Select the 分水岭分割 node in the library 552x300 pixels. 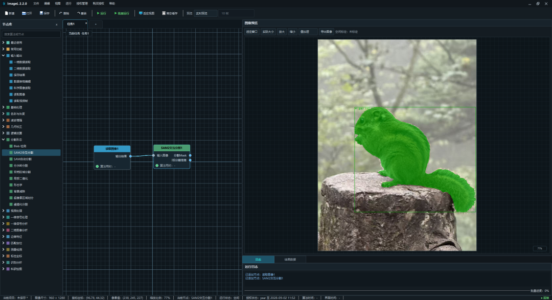[x=31, y=166]
